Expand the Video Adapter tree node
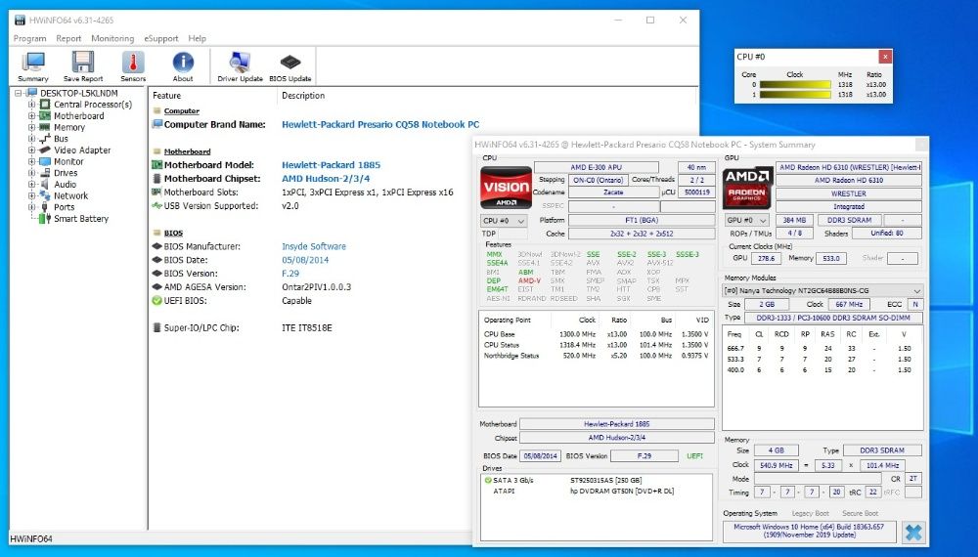978x557 pixels. click(x=31, y=150)
